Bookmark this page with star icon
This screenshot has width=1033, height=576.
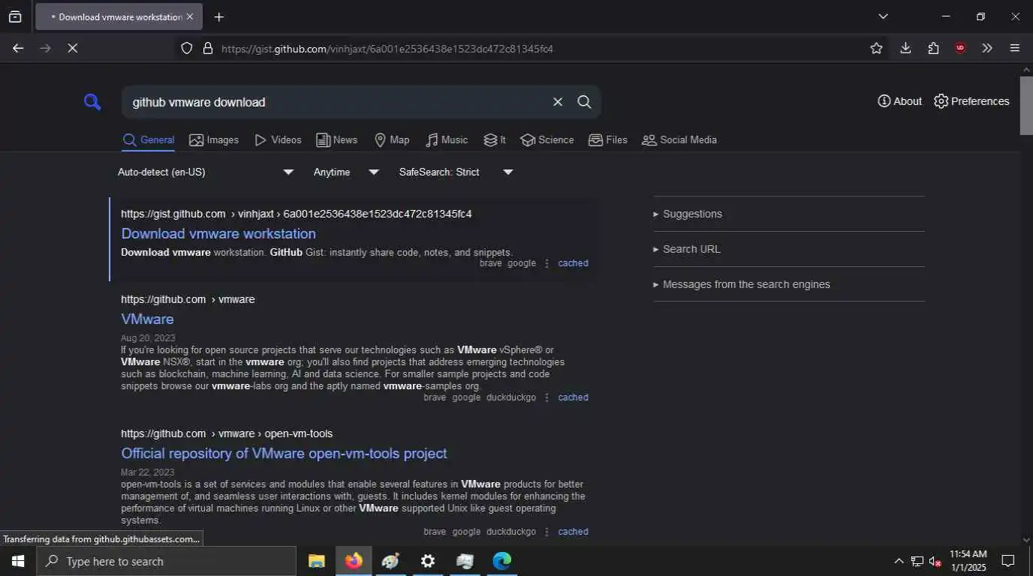tap(876, 48)
